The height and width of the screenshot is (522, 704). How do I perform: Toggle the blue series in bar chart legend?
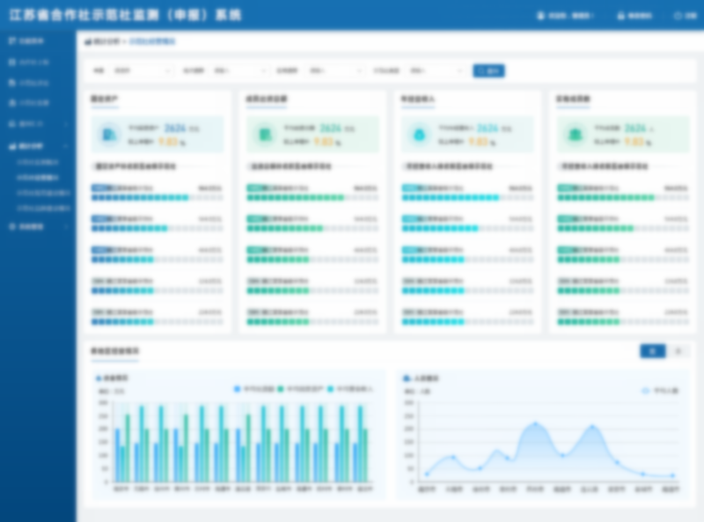238,388
